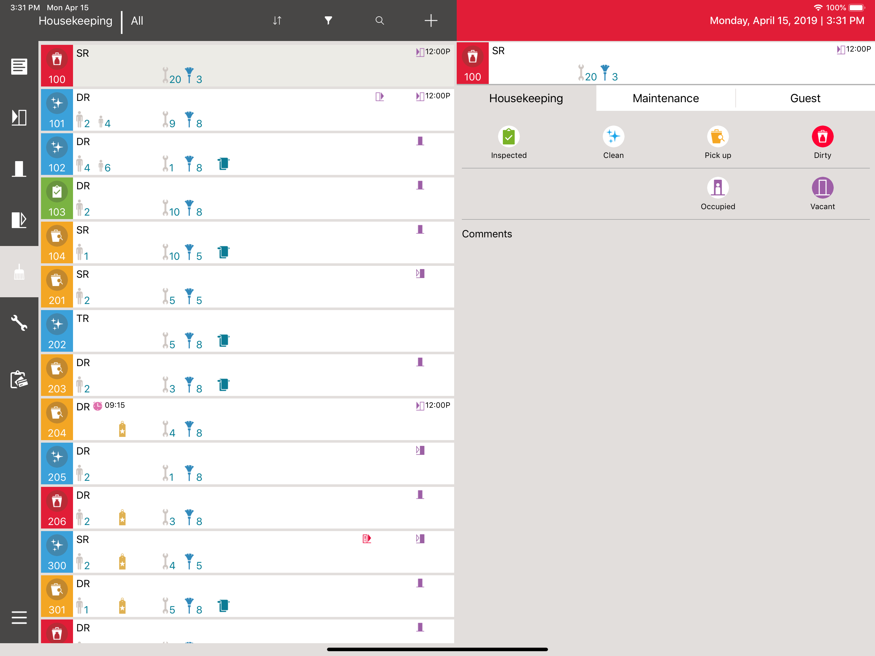Select room 104 pick up status tile
This screenshot has height=656, width=875.
point(57,242)
